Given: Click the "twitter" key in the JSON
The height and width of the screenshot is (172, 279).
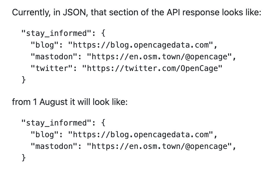Looking at the screenshot, I should (x=52, y=68).
